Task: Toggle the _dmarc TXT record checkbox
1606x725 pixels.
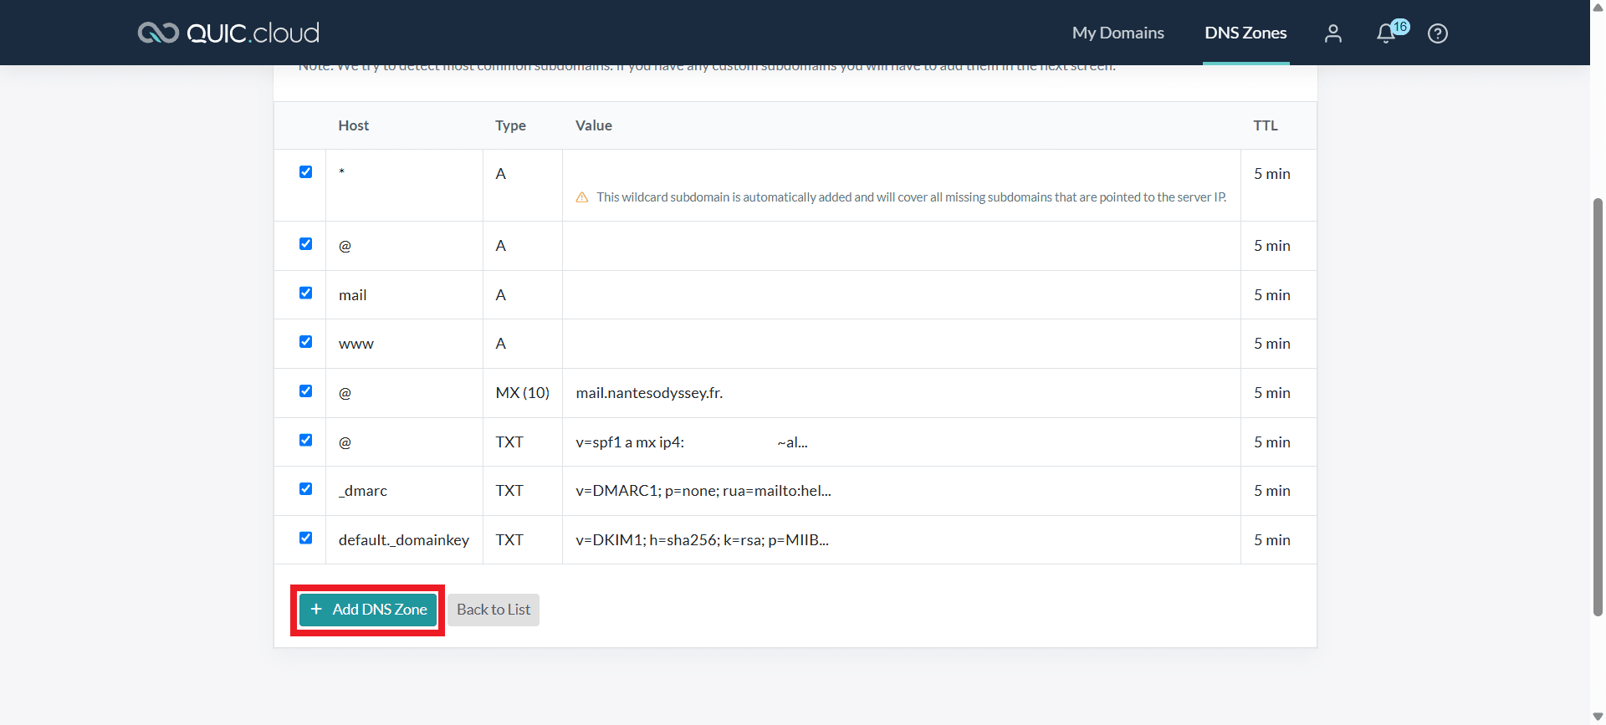Action: [306, 489]
